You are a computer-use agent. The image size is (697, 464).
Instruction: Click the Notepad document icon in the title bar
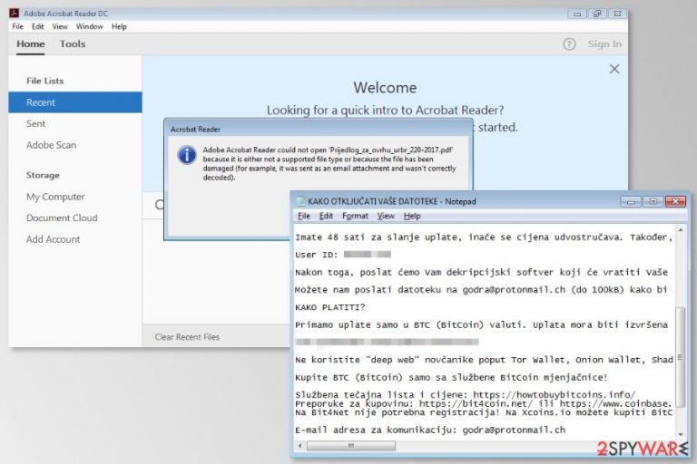tap(301, 201)
